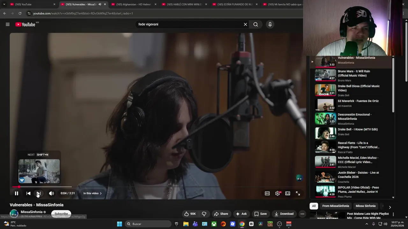The height and width of the screenshot is (229, 408).
Task: Switch to 'Afghanistan - HD Helmet' tab
Action: pyautogui.click(x=134, y=4)
